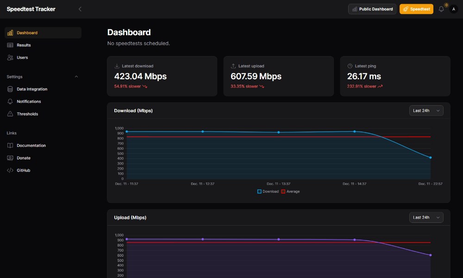
Task: Select Results in the navigation menu
Action: pos(24,45)
